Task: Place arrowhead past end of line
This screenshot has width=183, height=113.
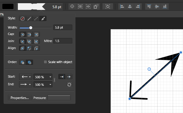Action: coord(69,77)
